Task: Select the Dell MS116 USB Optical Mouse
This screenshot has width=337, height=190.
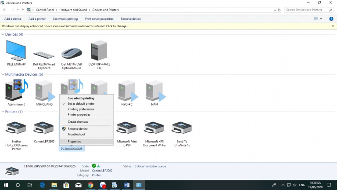Action: [x=72, y=53]
